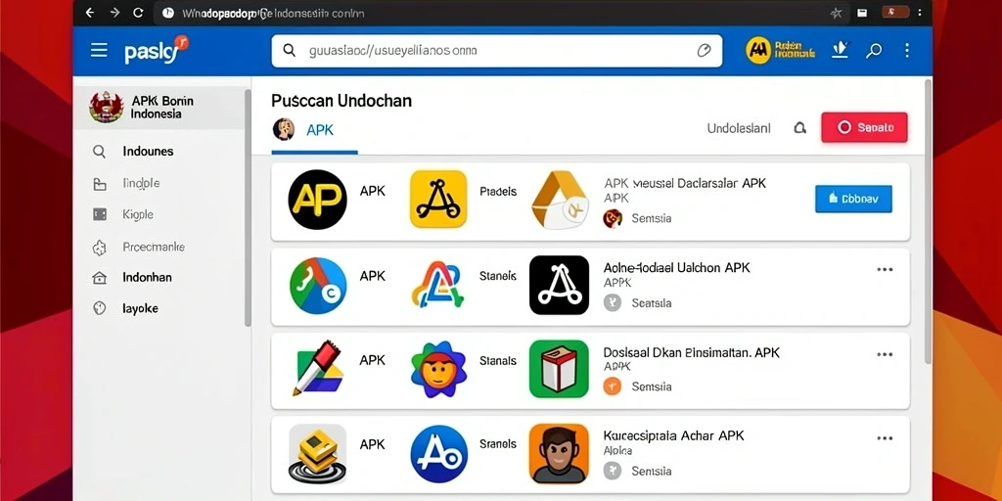Image resolution: width=1002 pixels, height=501 pixels.
Task: Open the vertical dots menu in header
Action: click(907, 51)
